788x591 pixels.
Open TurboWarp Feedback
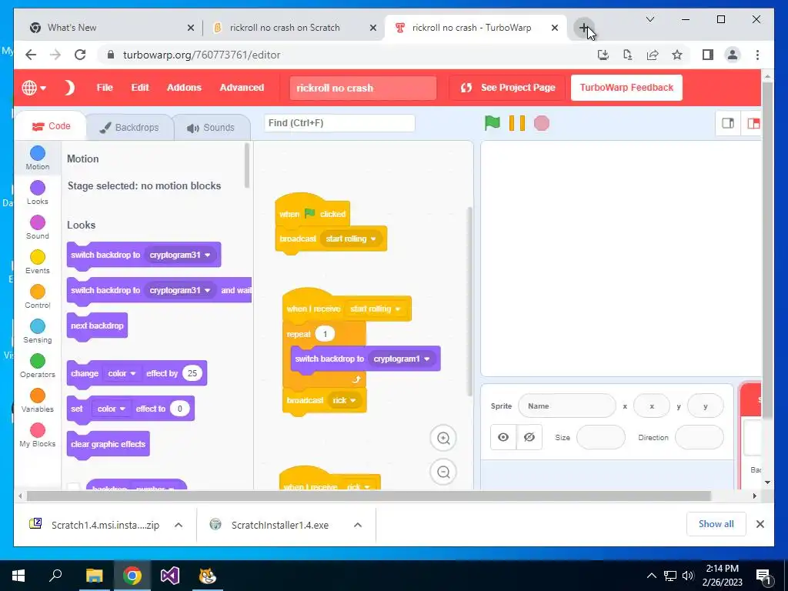point(626,88)
